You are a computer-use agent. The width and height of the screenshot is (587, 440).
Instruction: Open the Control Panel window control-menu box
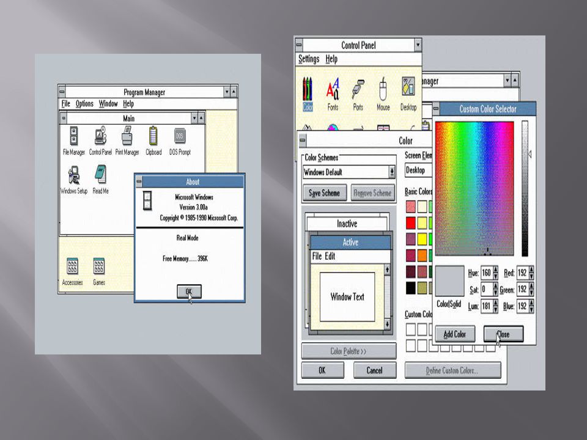299,45
